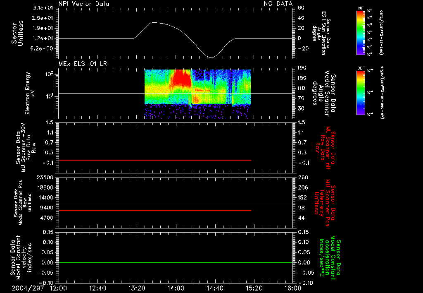Click the red line in scanner position panel
Screen dimensions: 423x293
[x=155, y=210]
